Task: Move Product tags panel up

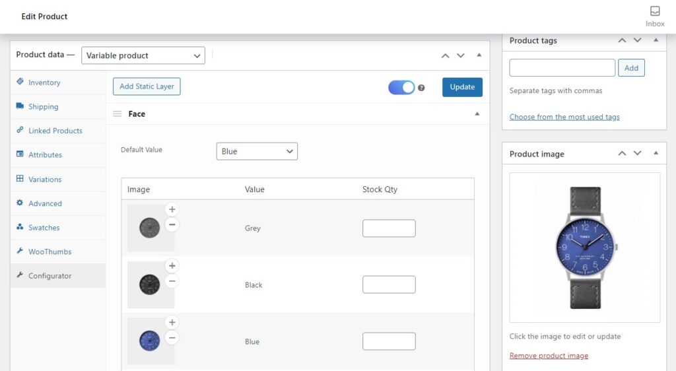Action: point(622,40)
